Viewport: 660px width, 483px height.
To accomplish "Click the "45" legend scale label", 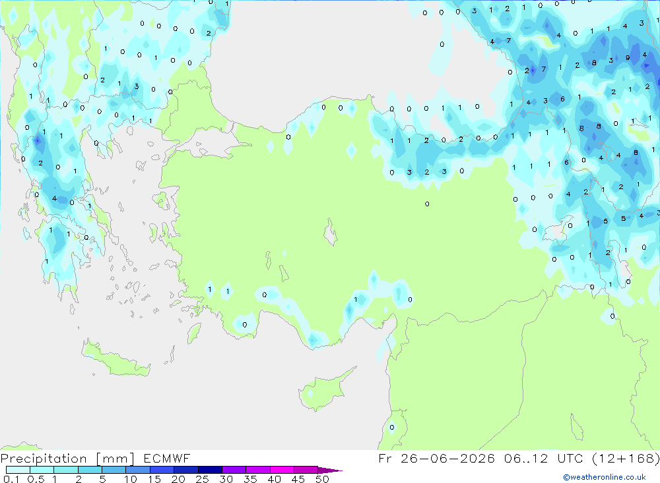I will click(x=298, y=479).
